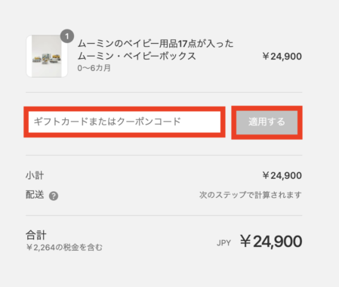Click the 0〜6カ月 variant text
The height and width of the screenshot is (287, 339).
94,68
